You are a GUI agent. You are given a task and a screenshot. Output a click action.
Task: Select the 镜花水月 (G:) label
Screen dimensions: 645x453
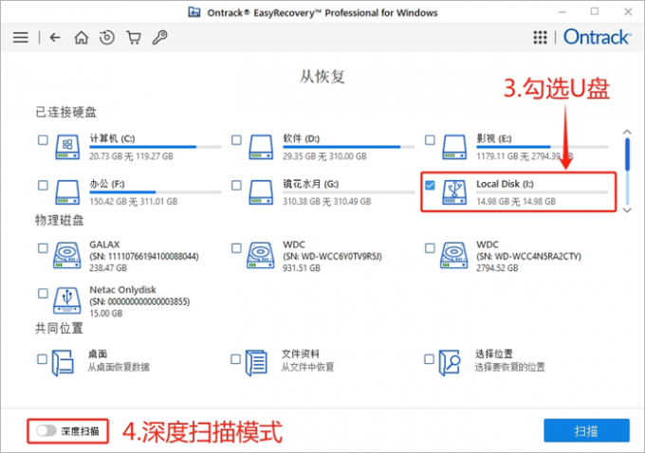click(x=311, y=184)
